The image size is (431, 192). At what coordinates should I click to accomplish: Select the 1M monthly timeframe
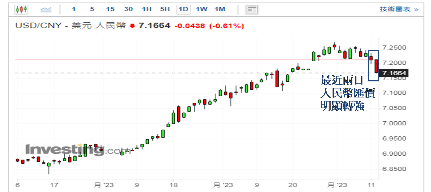coord(220,9)
